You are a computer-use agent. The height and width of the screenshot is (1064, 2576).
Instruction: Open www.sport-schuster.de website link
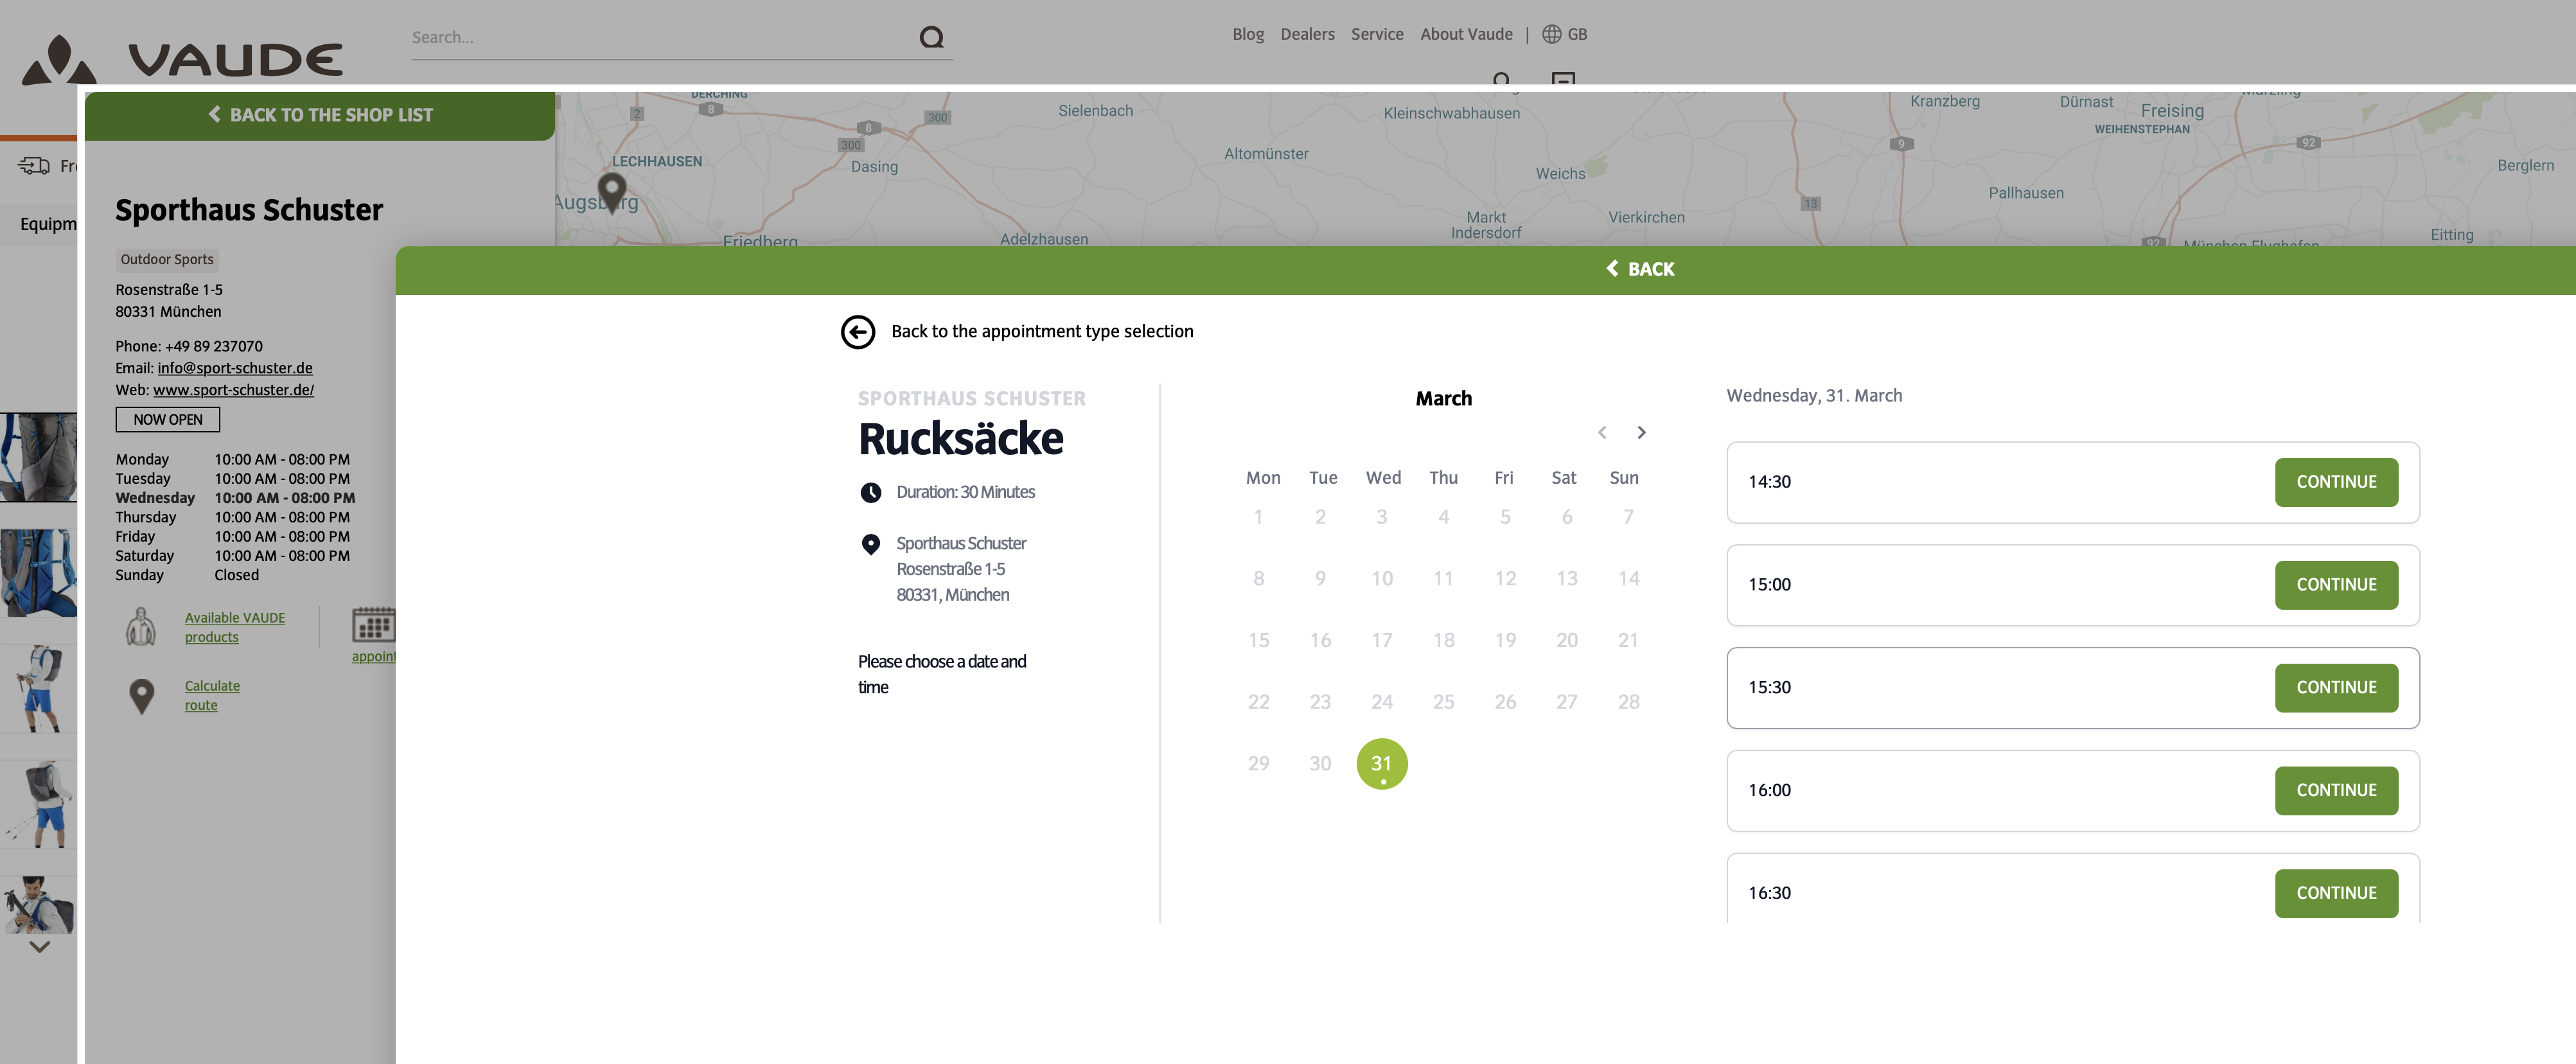(233, 390)
